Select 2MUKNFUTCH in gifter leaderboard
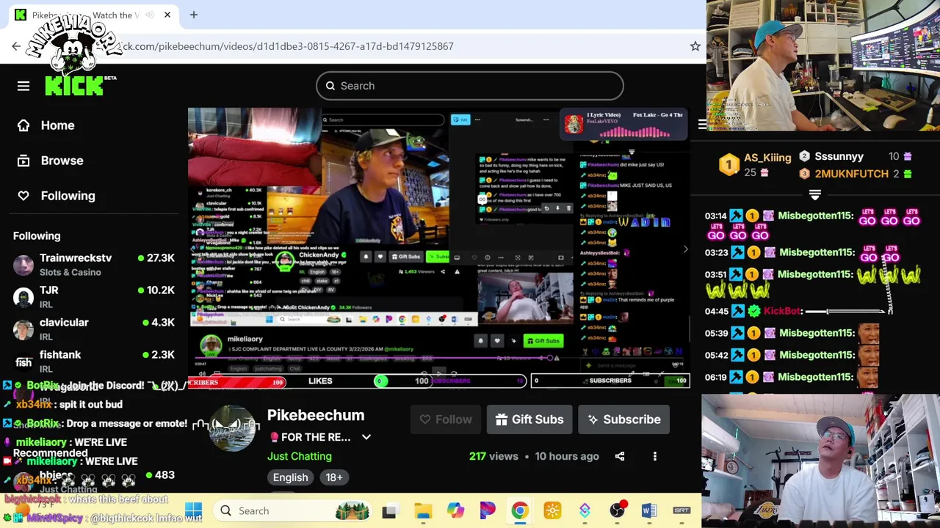The width and height of the screenshot is (940, 528). [851, 174]
